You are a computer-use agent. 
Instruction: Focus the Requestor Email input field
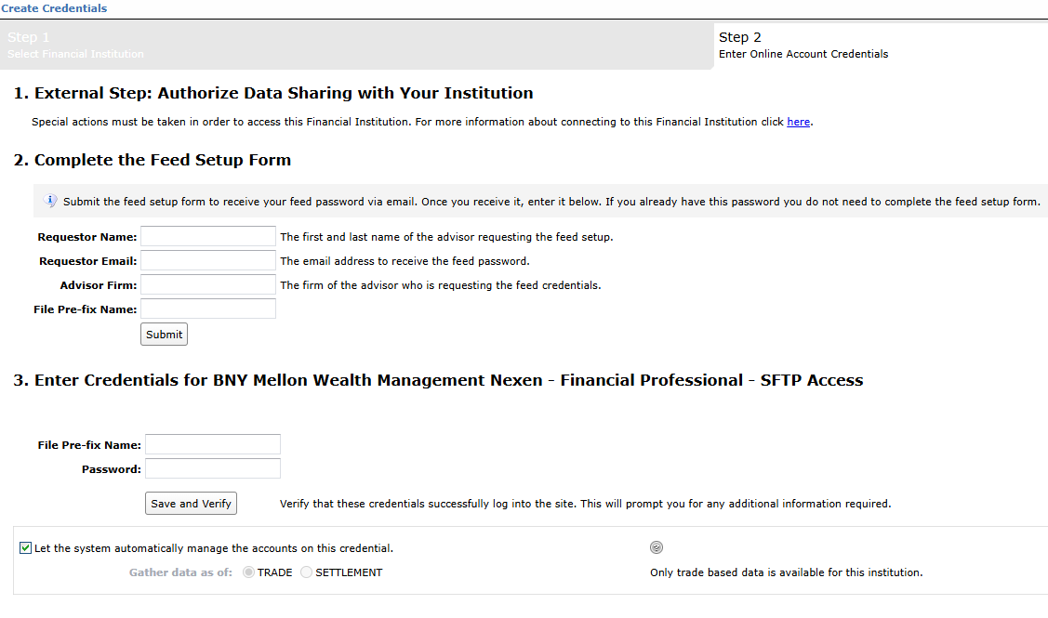[208, 260]
